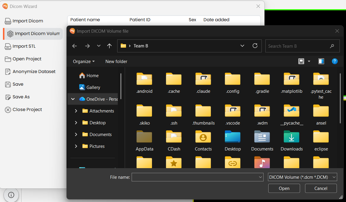Image resolution: width=346 pixels, height=202 pixels.
Task: Expand the address bar history dropdown
Action: click(x=242, y=46)
